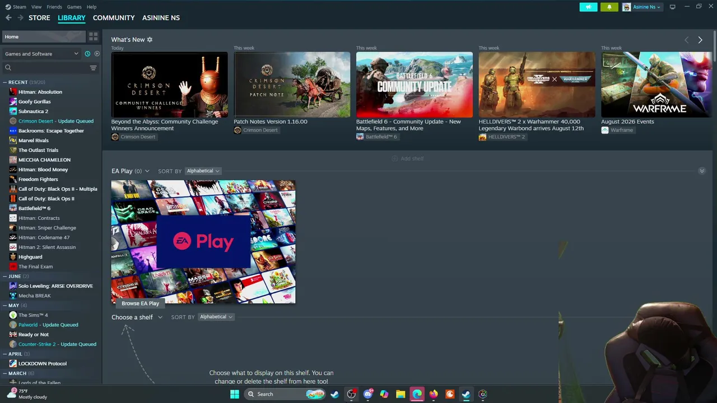This screenshot has width=717, height=403.
Task: Click the library Home button
Action: tap(44, 37)
